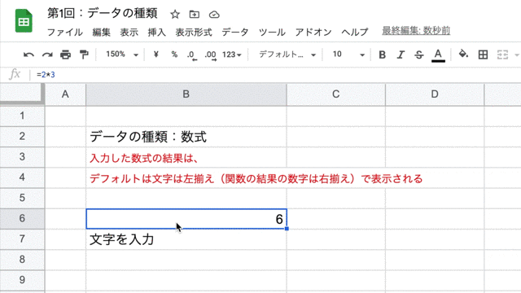Select column A header
The image size is (521, 293).
pos(65,94)
